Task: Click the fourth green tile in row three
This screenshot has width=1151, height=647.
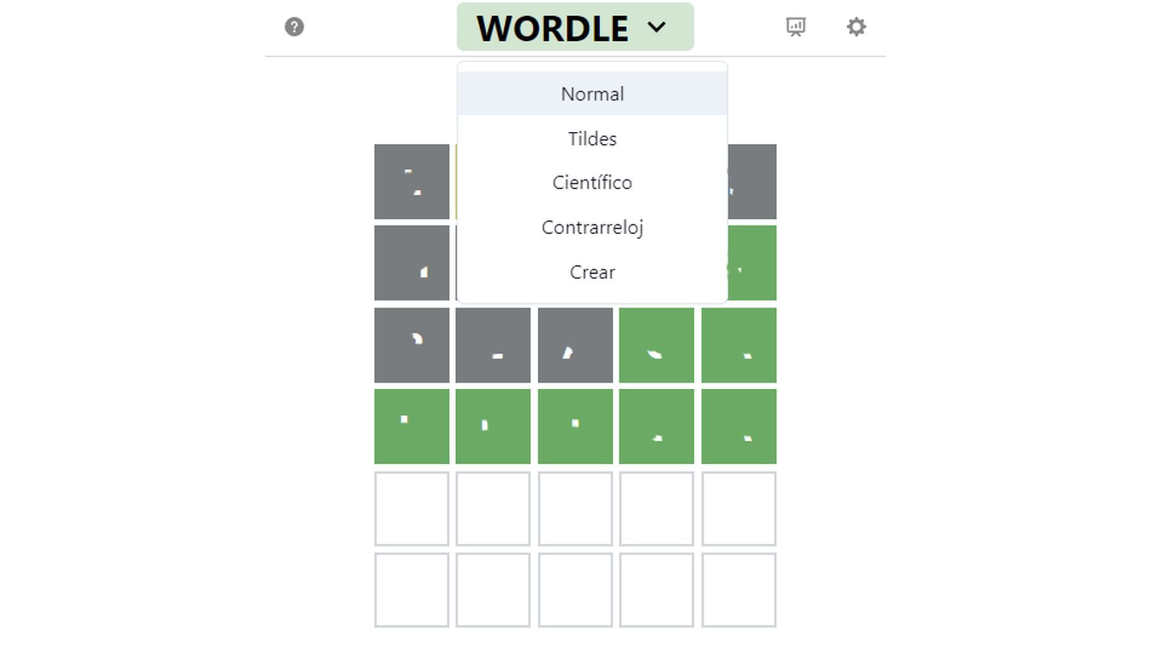Action: point(656,345)
